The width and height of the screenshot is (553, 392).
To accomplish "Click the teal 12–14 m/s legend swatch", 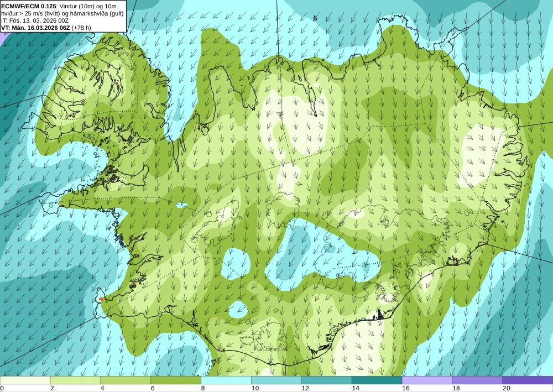I will click(x=327, y=380).
